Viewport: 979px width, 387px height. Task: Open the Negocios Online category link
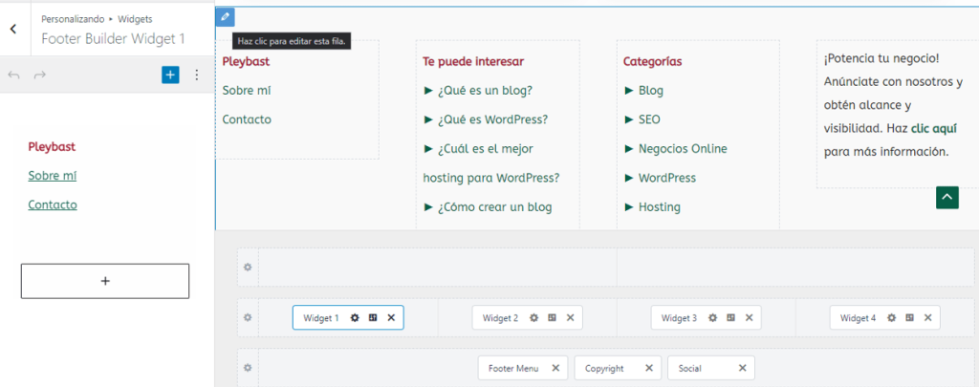683,148
